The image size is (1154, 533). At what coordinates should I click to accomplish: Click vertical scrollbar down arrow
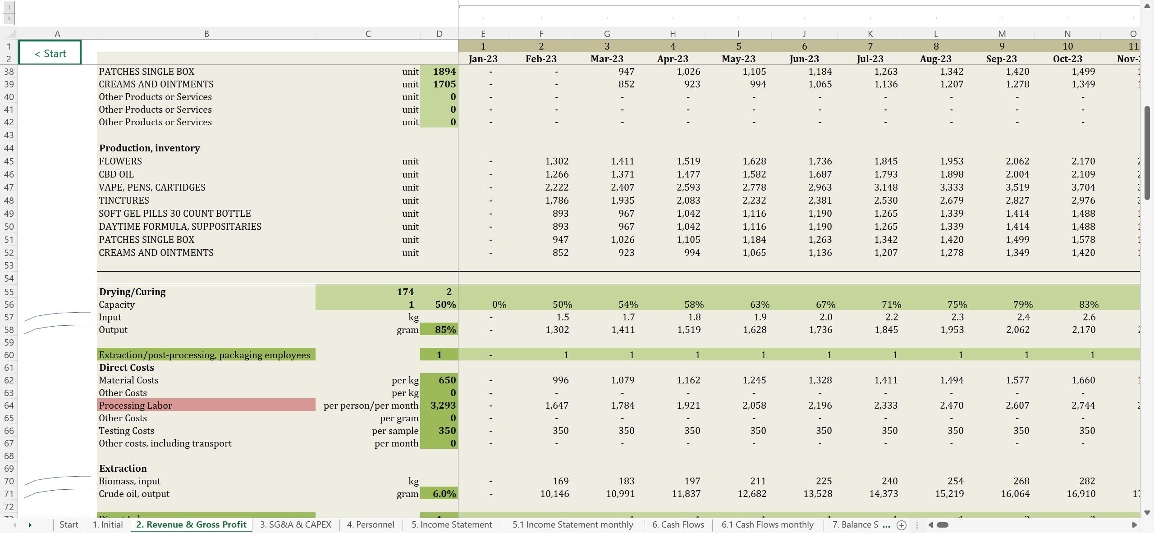click(1147, 513)
